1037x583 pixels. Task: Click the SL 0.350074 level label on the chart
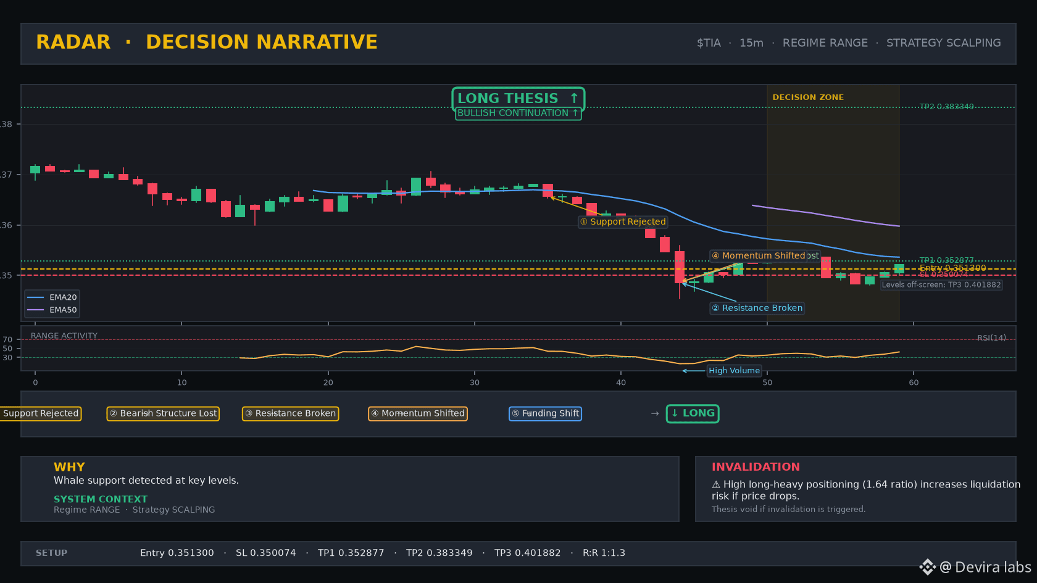point(943,274)
